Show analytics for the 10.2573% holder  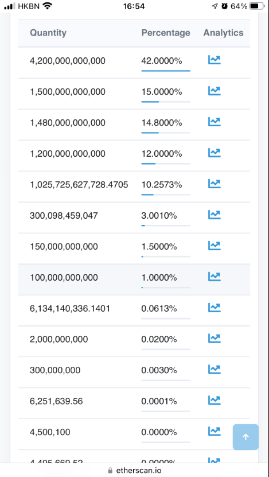(x=215, y=184)
